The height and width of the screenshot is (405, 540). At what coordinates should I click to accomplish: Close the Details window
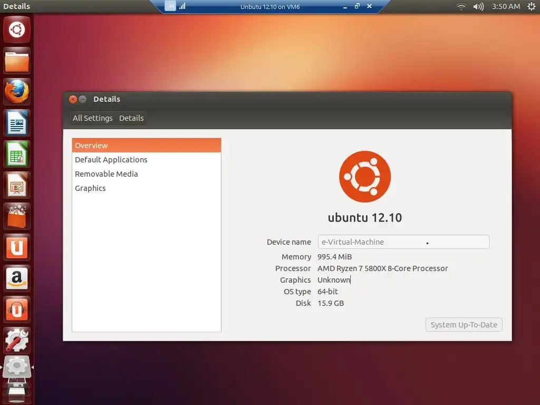73,100
